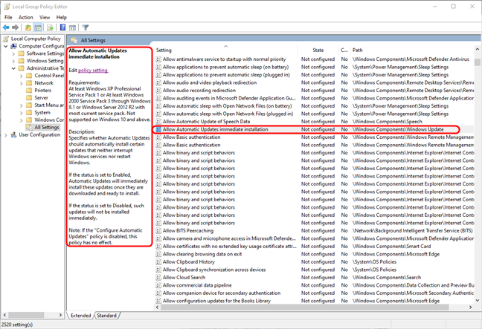Screen dimensions: 482x329
Task: Expand the Start Menu folder
Action: (x=22, y=105)
